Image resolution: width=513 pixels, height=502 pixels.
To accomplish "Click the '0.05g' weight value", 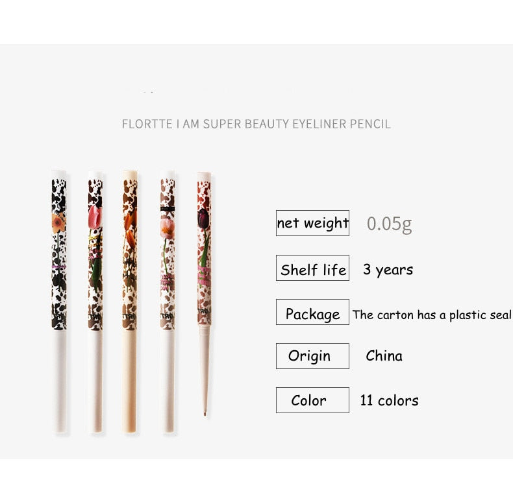I will [x=389, y=224].
